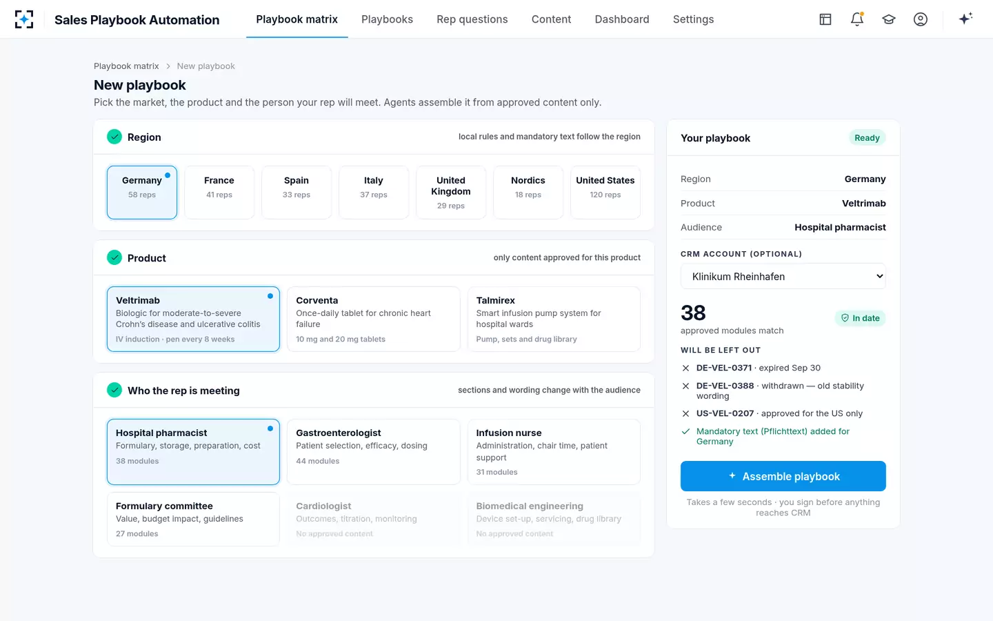Click the Ready status badge

point(867,138)
